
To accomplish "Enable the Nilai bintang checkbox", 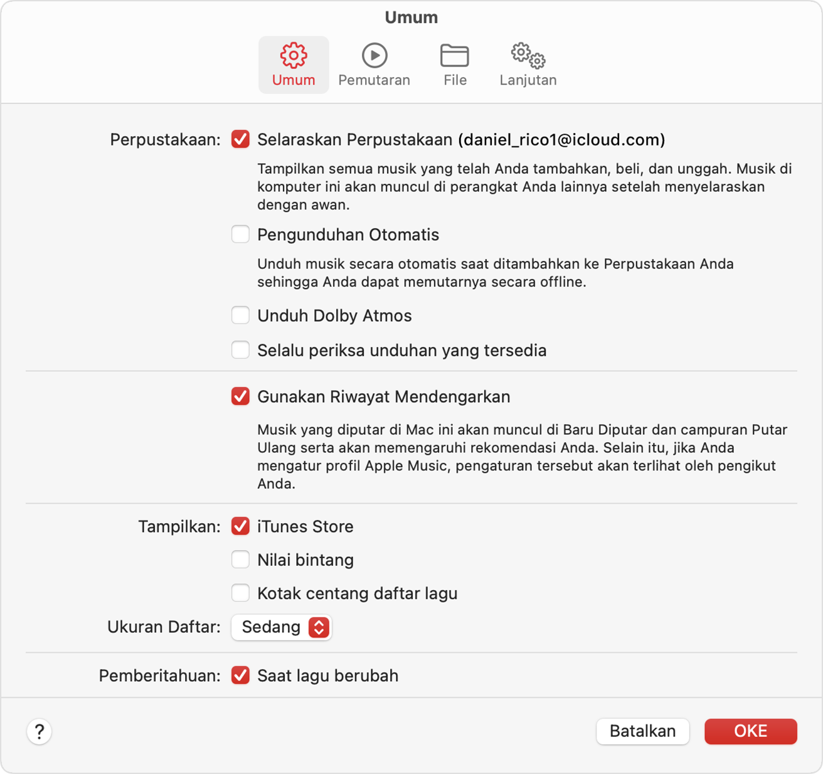I will [240, 559].
